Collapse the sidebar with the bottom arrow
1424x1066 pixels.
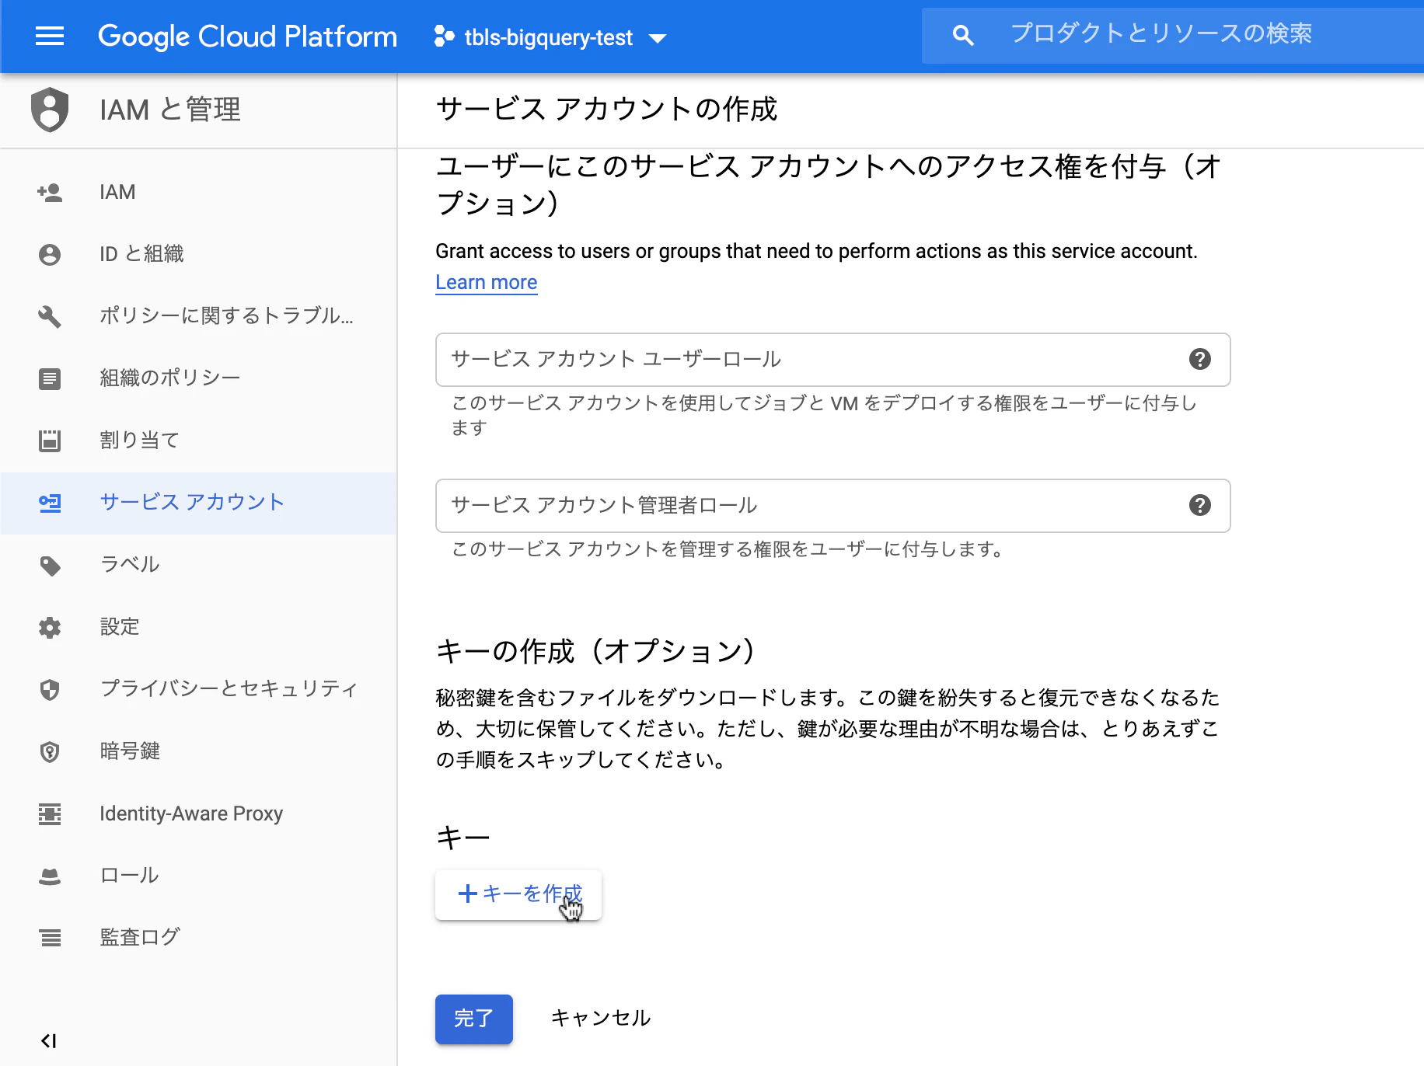[x=49, y=1041]
